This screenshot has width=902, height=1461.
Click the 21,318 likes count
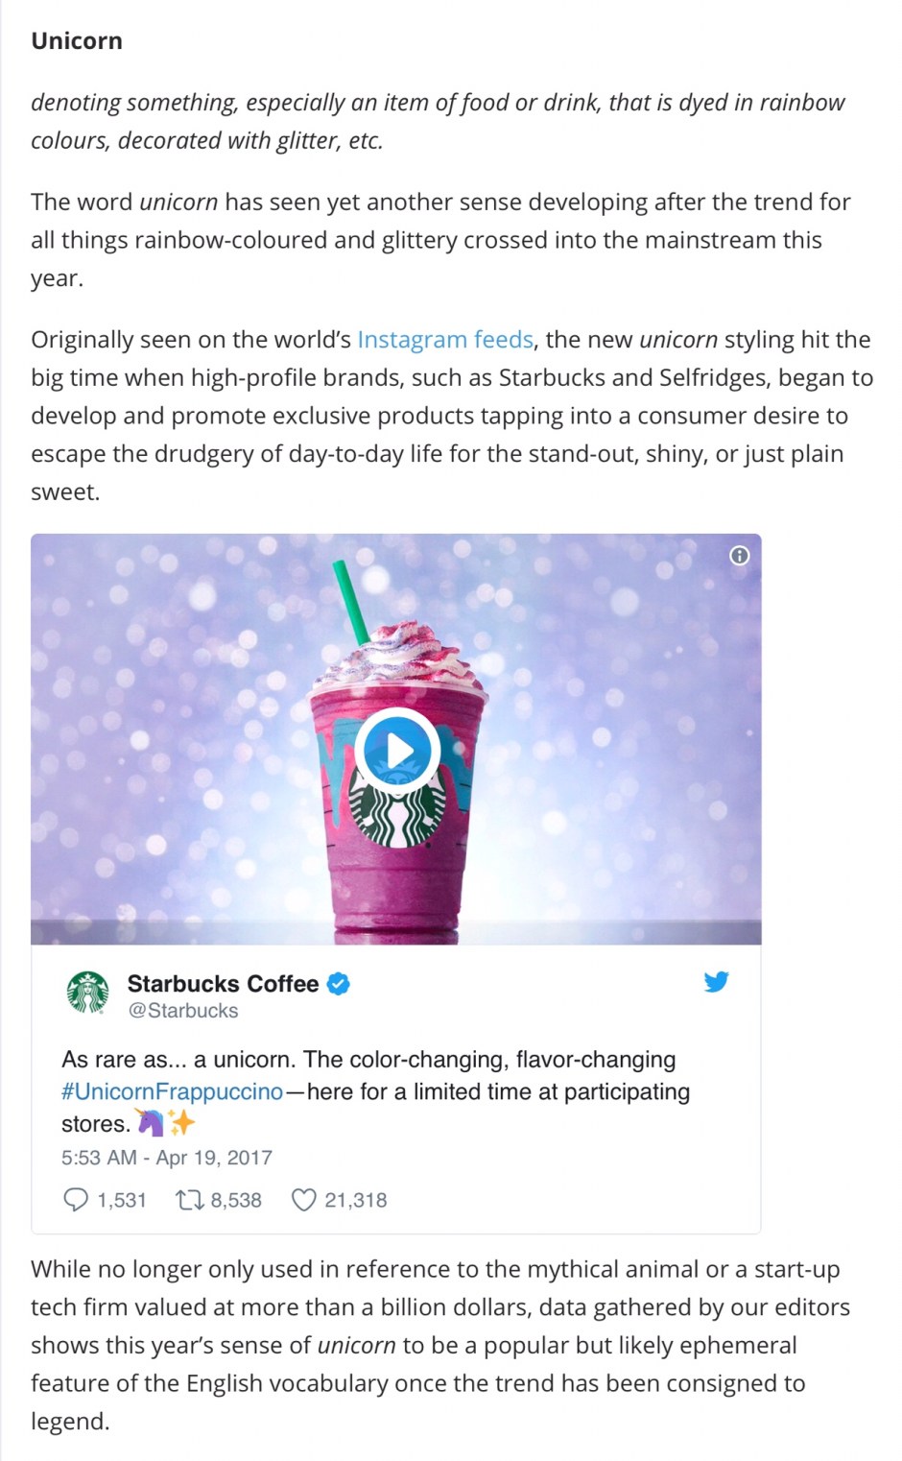coord(356,1200)
